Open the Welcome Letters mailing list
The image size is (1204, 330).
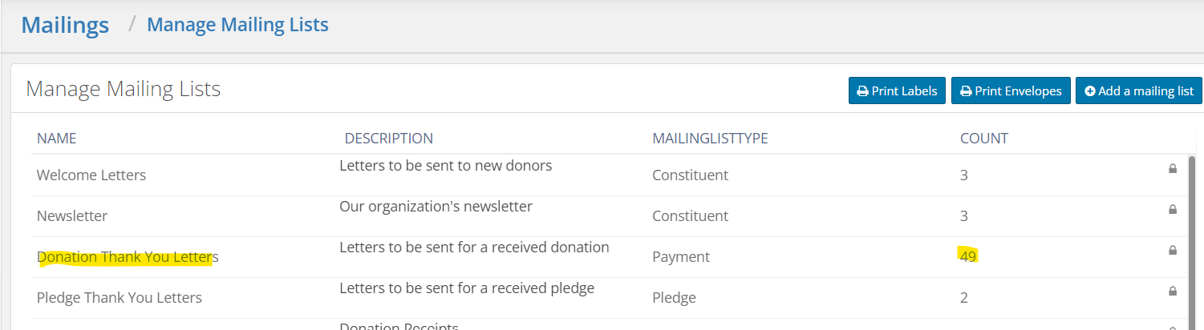coord(91,175)
